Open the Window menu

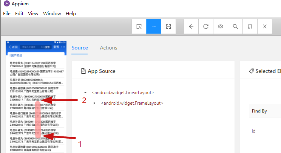(52, 13)
